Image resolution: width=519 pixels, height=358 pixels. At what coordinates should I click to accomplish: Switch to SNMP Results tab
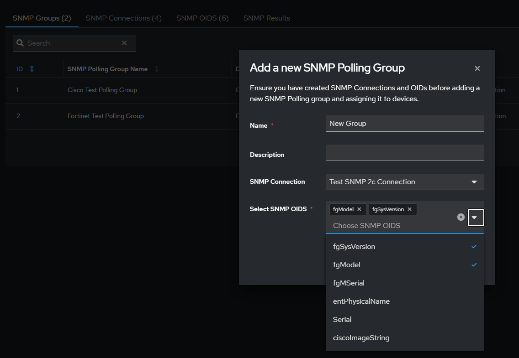266,18
